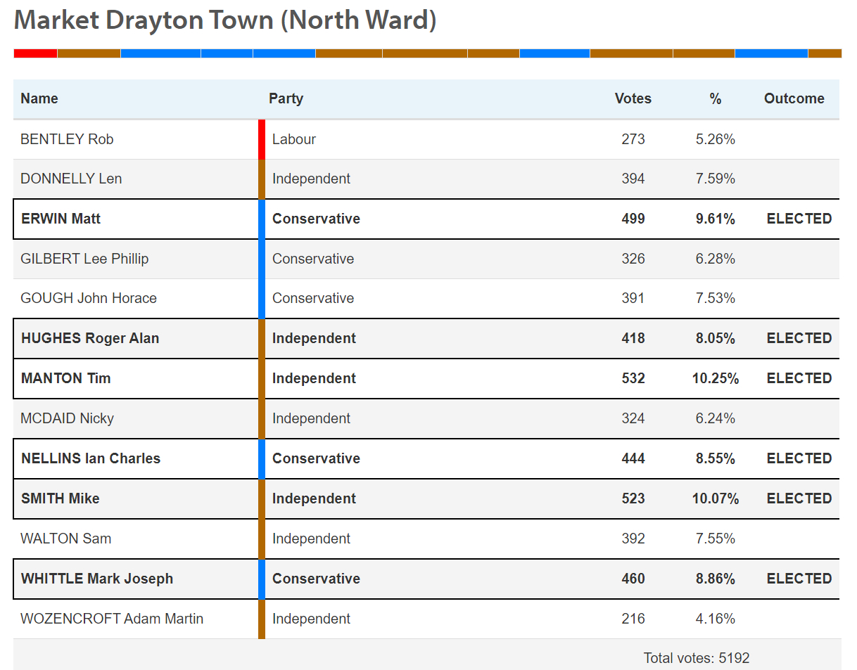Viewport: 857px width, 670px height.
Task: Click the 532 votes cell
Action: coord(633,378)
